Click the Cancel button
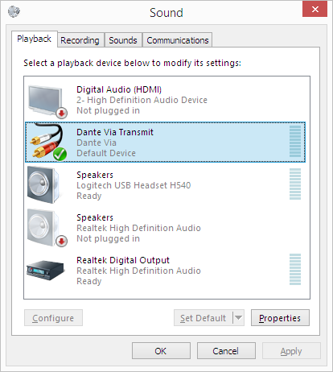Screen dimensions: 333x372 coord(226,351)
